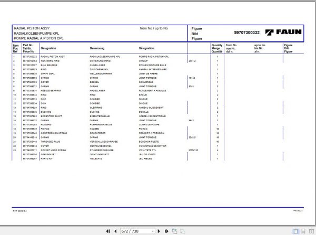Click COUVERCLE DE BOITIER French designation
Viewport: 316px width, 235px height.
(x=153, y=146)
